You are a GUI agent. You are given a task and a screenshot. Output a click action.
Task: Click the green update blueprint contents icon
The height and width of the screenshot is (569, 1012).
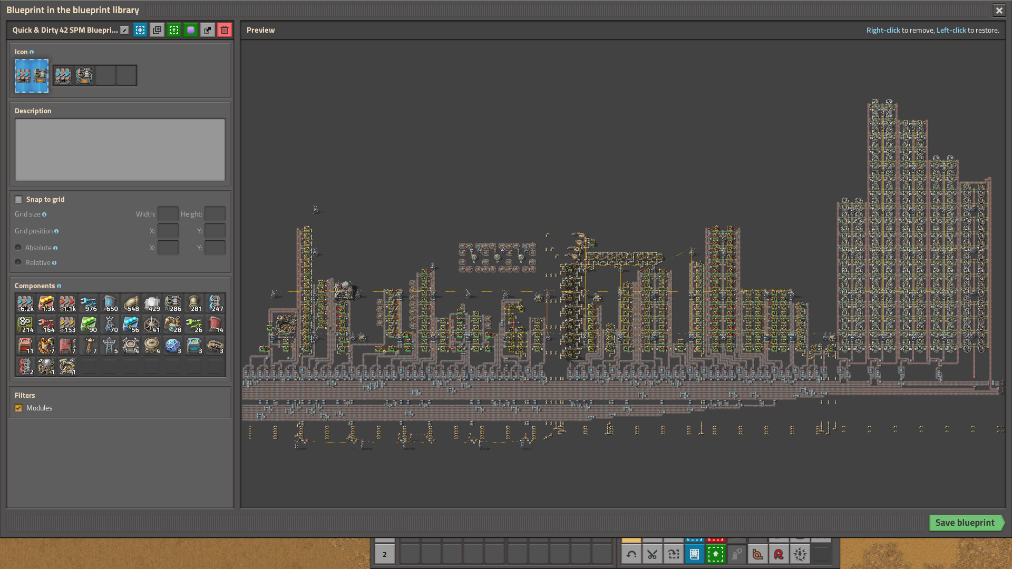click(x=174, y=30)
